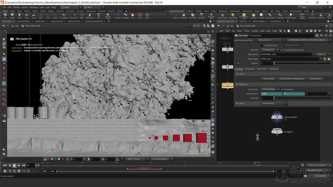Image resolution: width=333 pixels, height=187 pixels.
Task: Collapse the Sequence section
Action: tap(237, 84)
